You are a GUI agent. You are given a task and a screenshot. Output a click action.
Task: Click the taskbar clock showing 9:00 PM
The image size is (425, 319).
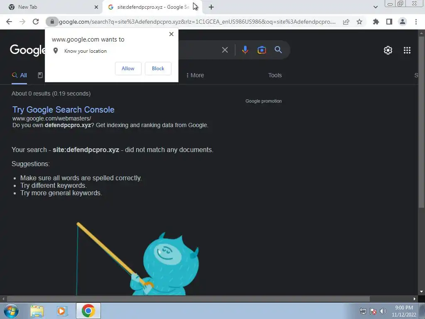point(404,311)
